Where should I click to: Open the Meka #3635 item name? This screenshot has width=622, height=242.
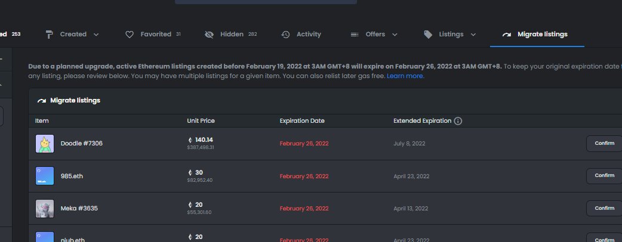pos(79,209)
